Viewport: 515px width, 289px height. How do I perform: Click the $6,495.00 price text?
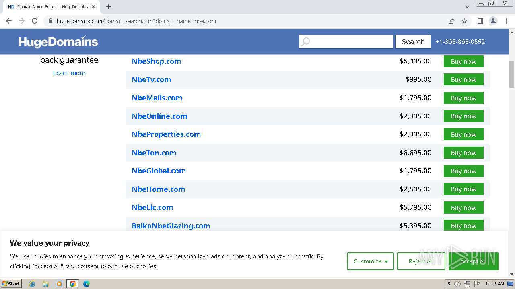pyautogui.click(x=415, y=61)
